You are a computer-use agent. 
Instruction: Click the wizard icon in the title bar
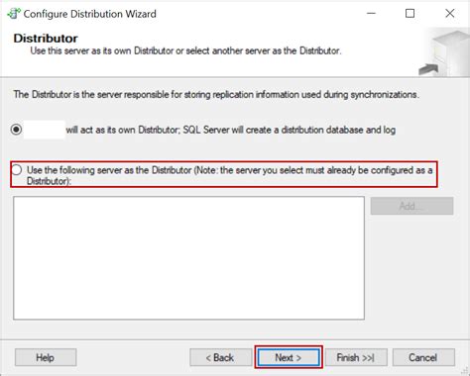[x=14, y=14]
